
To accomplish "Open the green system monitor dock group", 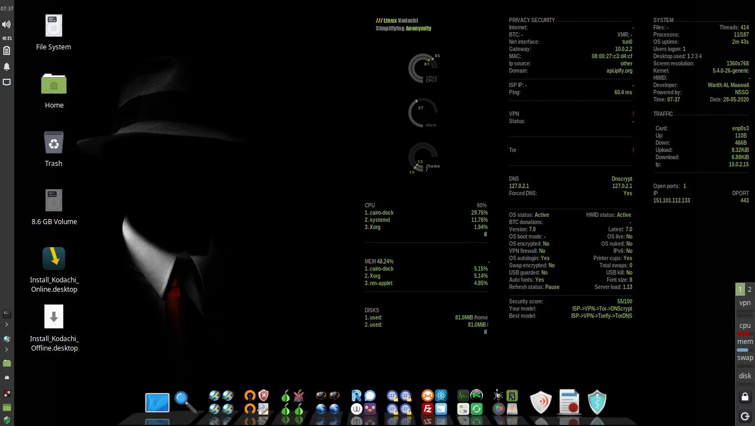I will pos(470,402).
